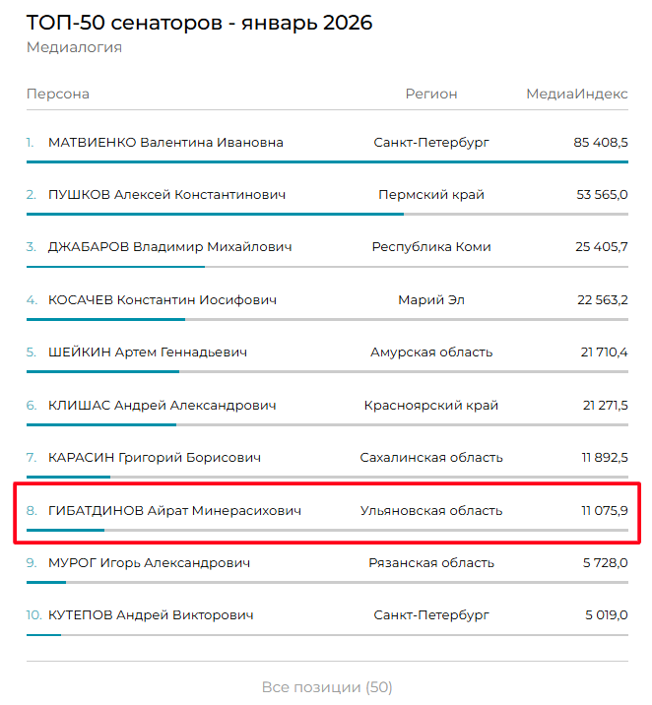This screenshot has height=705, width=652.
Task: Click on КОСАЧЕВ Константин Иосифович
Action: point(163,300)
